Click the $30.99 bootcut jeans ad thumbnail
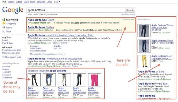This screenshot has width=178, height=102. click(x=144, y=30)
